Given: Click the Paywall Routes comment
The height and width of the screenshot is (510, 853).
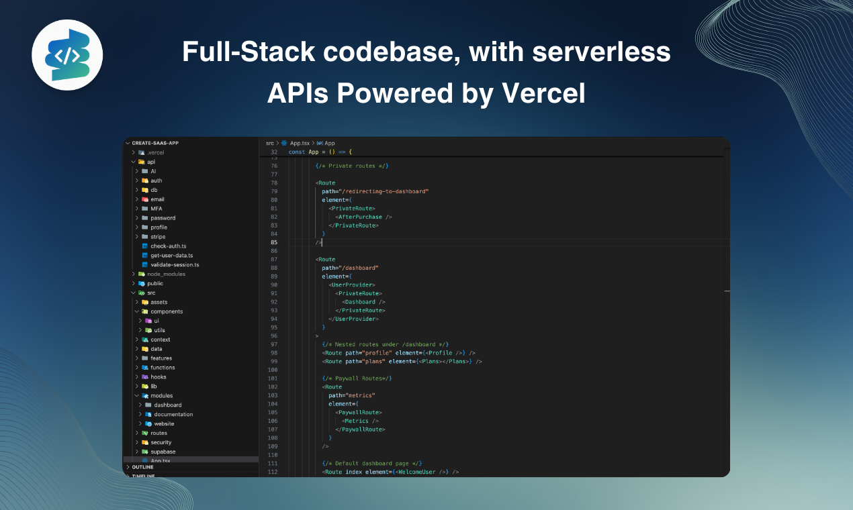Looking at the screenshot, I should click(357, 378).
